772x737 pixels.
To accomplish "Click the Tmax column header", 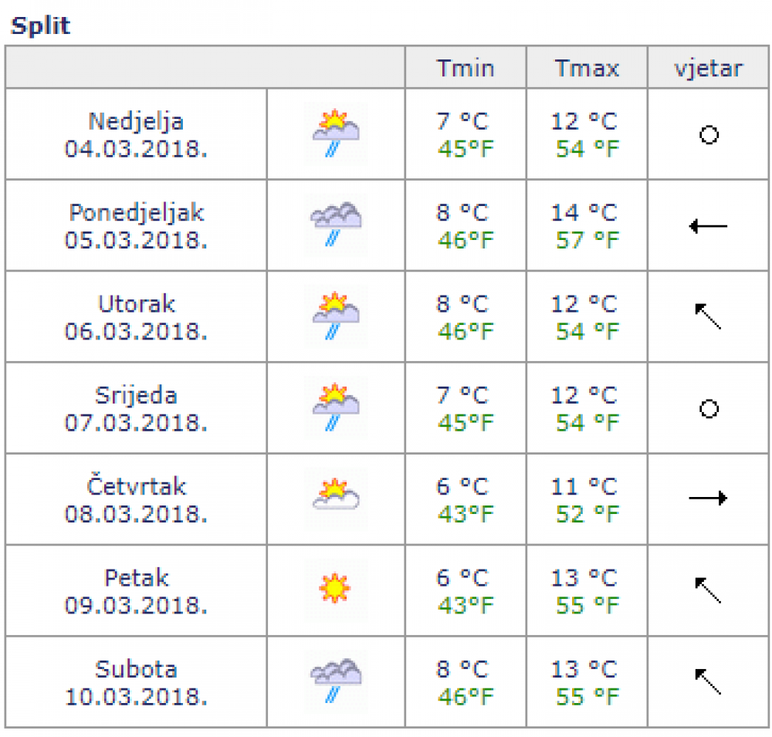I will click(587, 68).
